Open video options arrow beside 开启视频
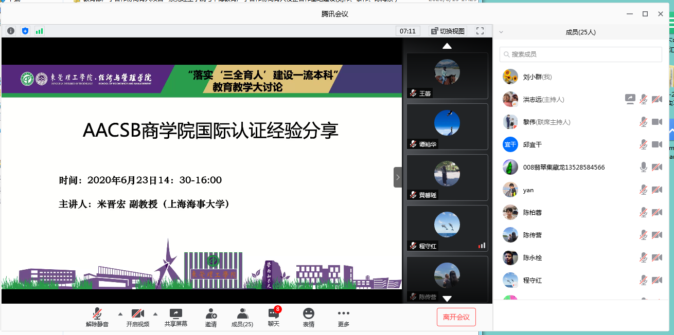 (155, 313)
